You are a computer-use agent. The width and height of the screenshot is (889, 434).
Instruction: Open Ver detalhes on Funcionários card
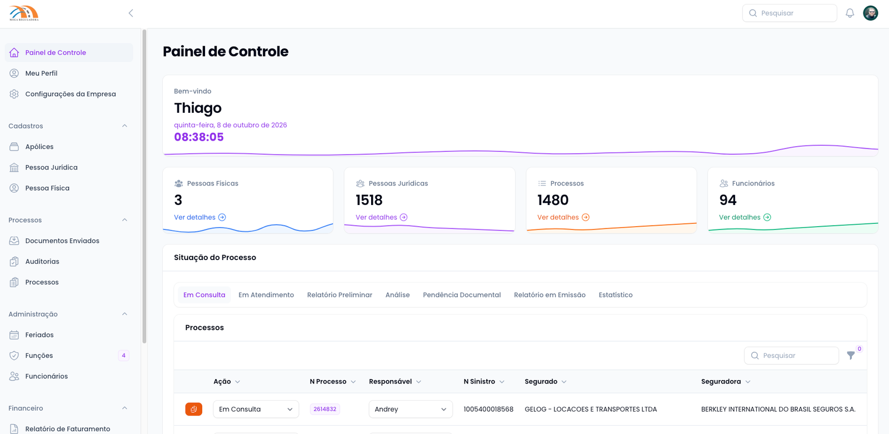(x=745, y=217)
